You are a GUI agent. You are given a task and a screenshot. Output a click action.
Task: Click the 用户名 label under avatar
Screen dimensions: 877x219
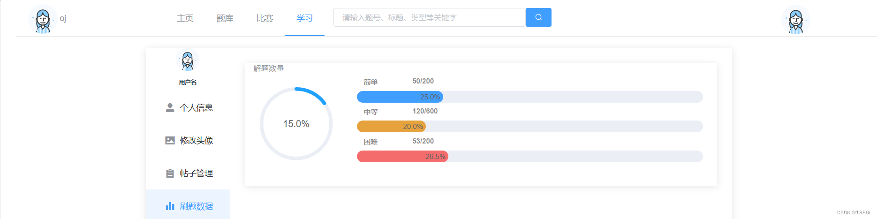point(188,82)
